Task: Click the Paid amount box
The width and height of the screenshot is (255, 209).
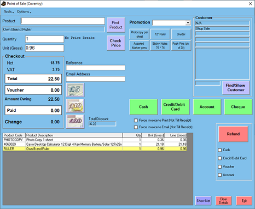Action: click(33, 110)
